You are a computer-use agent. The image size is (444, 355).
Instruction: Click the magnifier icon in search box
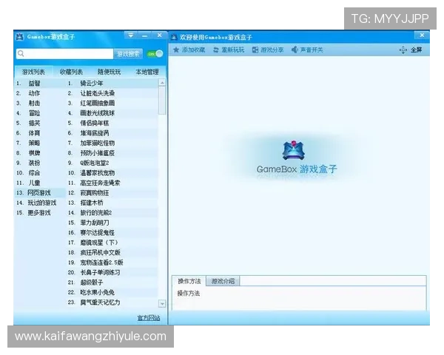pyautogui.click(x=21, y=53)
